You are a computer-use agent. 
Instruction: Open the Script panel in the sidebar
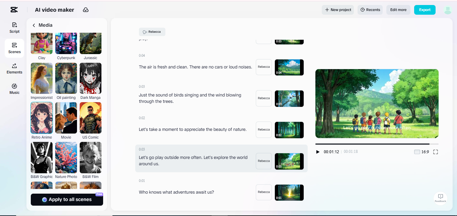(14, 27)
